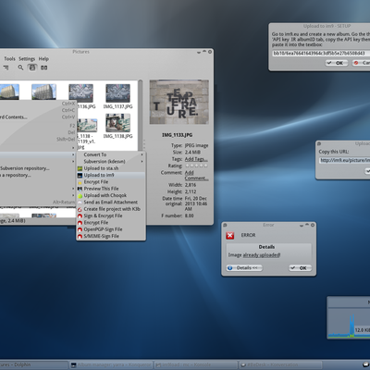
Task: Click the width value 2,816
Action: (191, 185)
